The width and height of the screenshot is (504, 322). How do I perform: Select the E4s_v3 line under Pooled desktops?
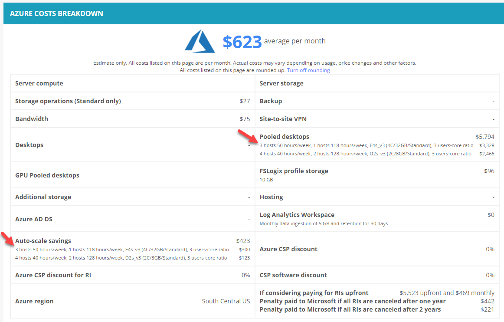pos(366,145)
